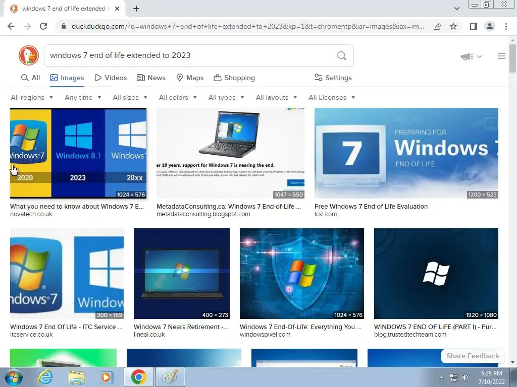The image size is (517, 387).
Task: Open the megaphone announcements dropdown
Action: (471, 56)
